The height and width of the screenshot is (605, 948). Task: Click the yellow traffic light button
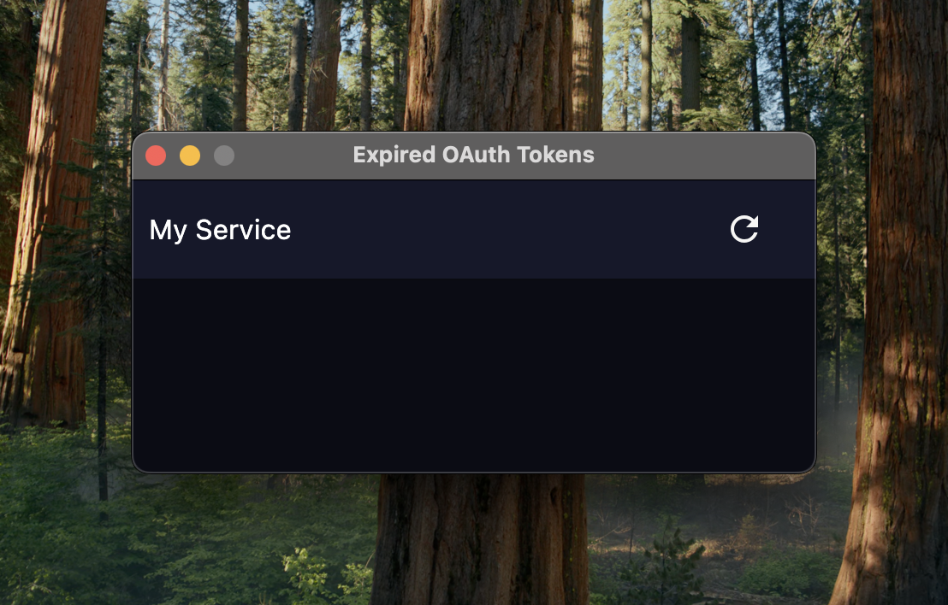tap(190, 156)
